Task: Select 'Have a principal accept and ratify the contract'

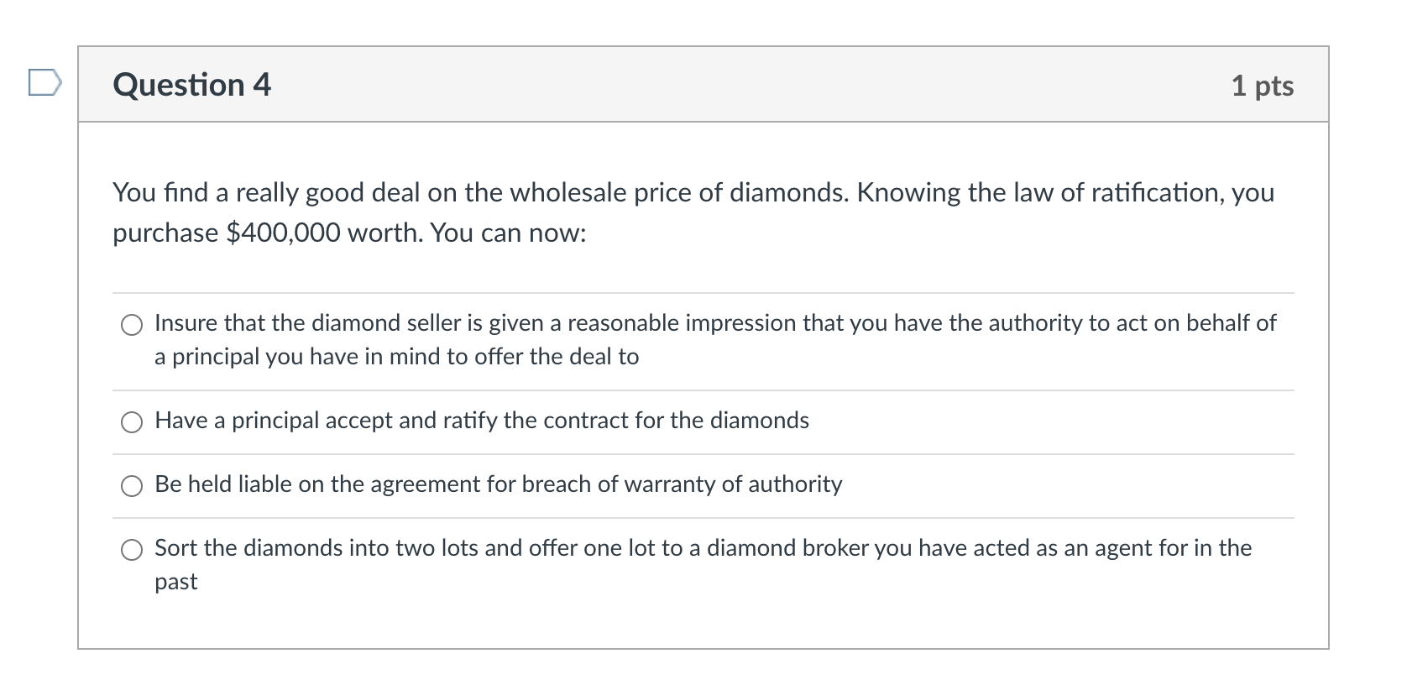Action: pos(132,421)
